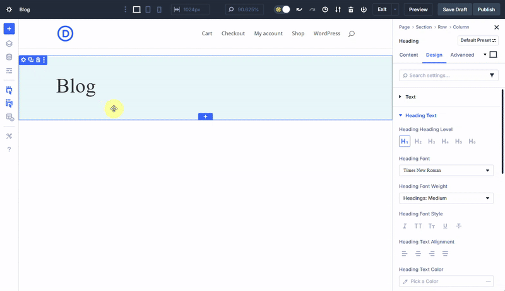Switch to desktop view icon
Screen dimensions: 505x291
pyautogui.click(x=136, y=9)
